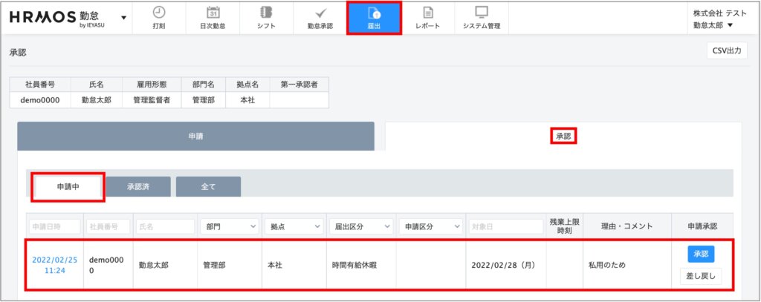The height and width of the screenshot is (302, 761).
Task: Open the 打刻 clock icon
Action: tap(158, 13)
